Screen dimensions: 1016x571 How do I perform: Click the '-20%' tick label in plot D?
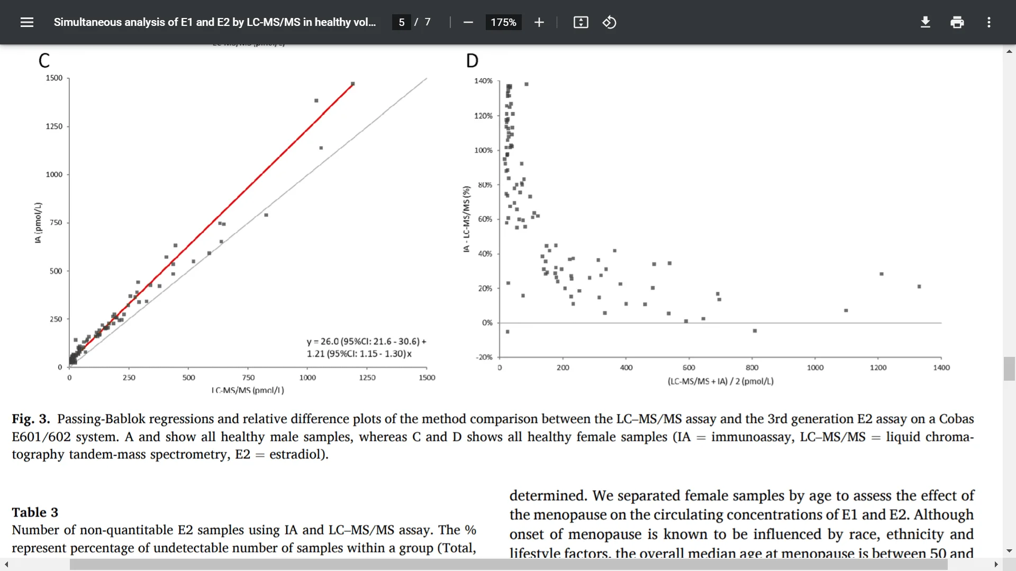pyautogui.click(x=484, y=357)
